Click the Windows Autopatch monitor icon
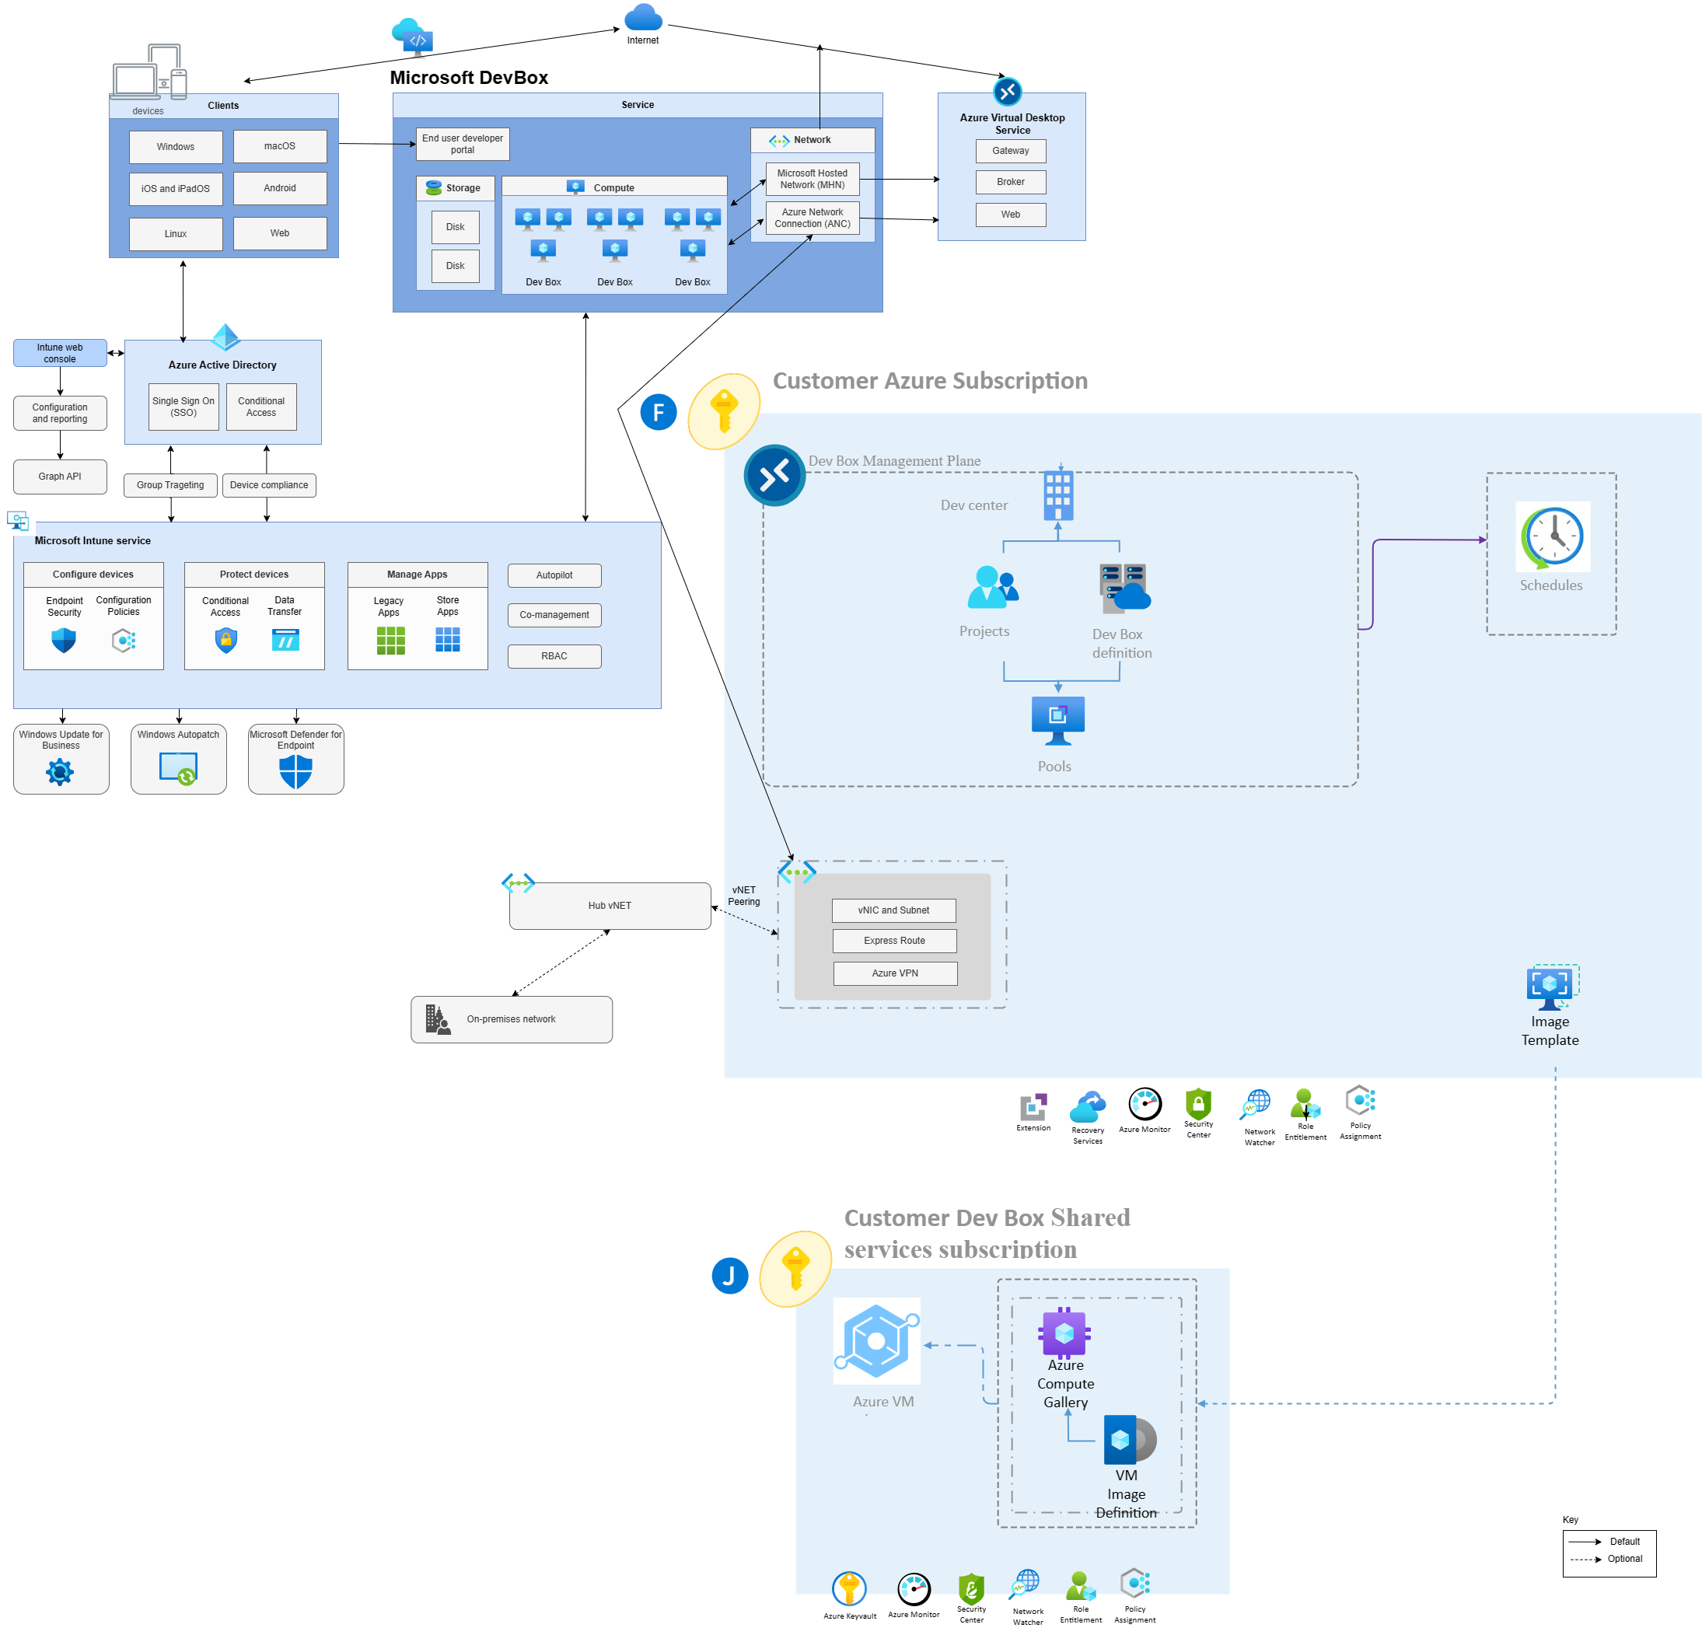 click(x=179, y=769)
